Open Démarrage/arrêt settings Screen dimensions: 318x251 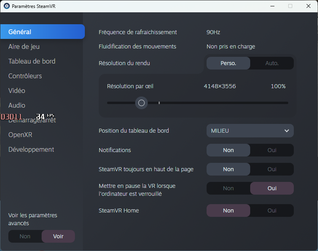[x=32, y=120]
